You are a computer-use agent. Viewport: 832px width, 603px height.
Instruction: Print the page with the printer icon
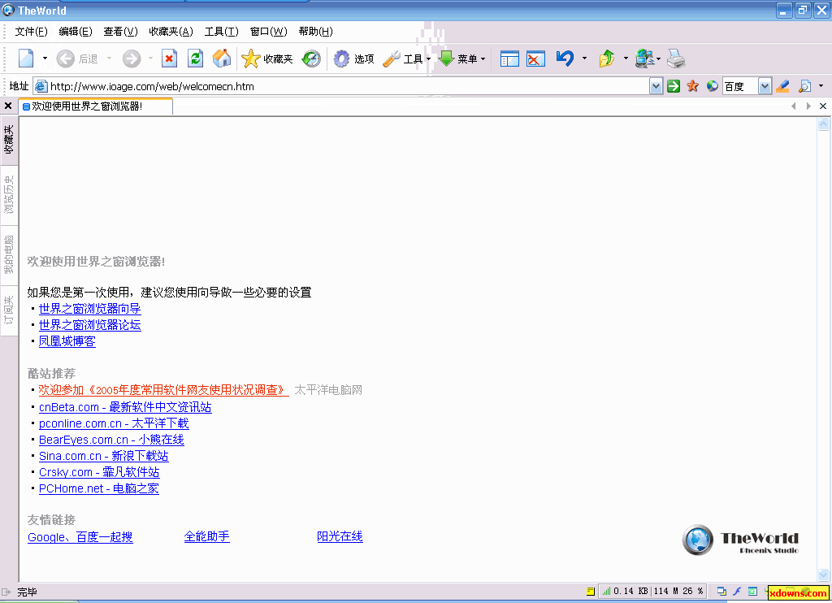[676, 59]
